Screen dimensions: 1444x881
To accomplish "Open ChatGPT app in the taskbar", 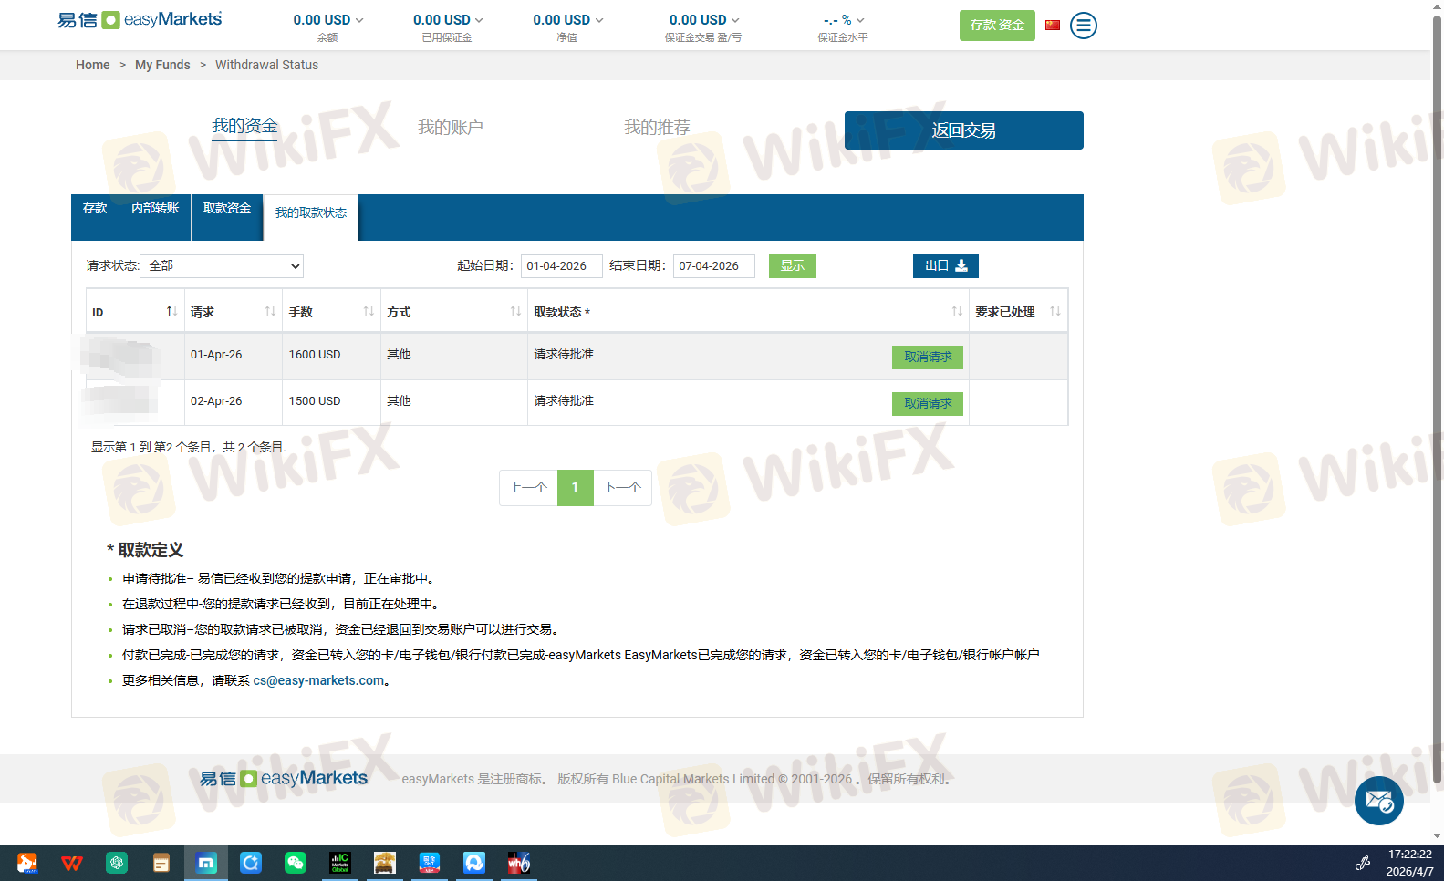I will [117, 863].
